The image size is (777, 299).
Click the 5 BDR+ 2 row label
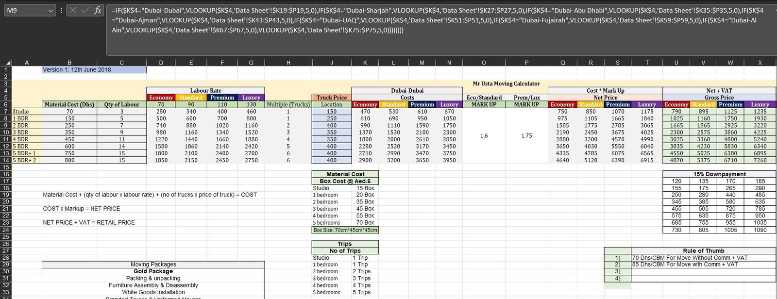pyautogui.click(x=27, y=160)
